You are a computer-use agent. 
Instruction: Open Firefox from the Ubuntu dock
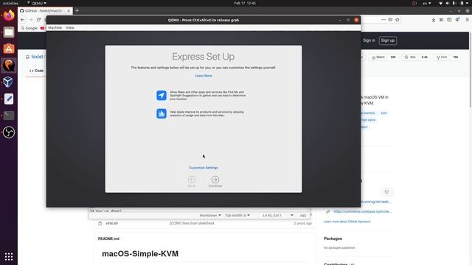(9, 15)
